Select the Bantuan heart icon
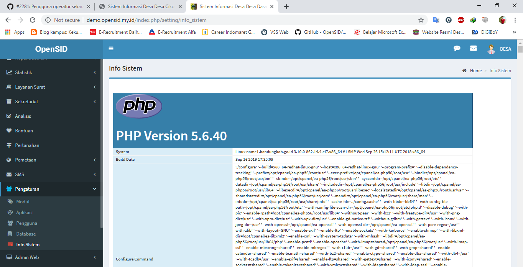This screenshot has width=523, height=267. point(9,130)
